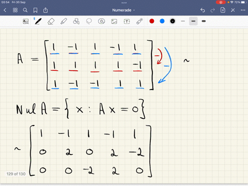
Task: Open the share/export menu
Action: [45, 10]
